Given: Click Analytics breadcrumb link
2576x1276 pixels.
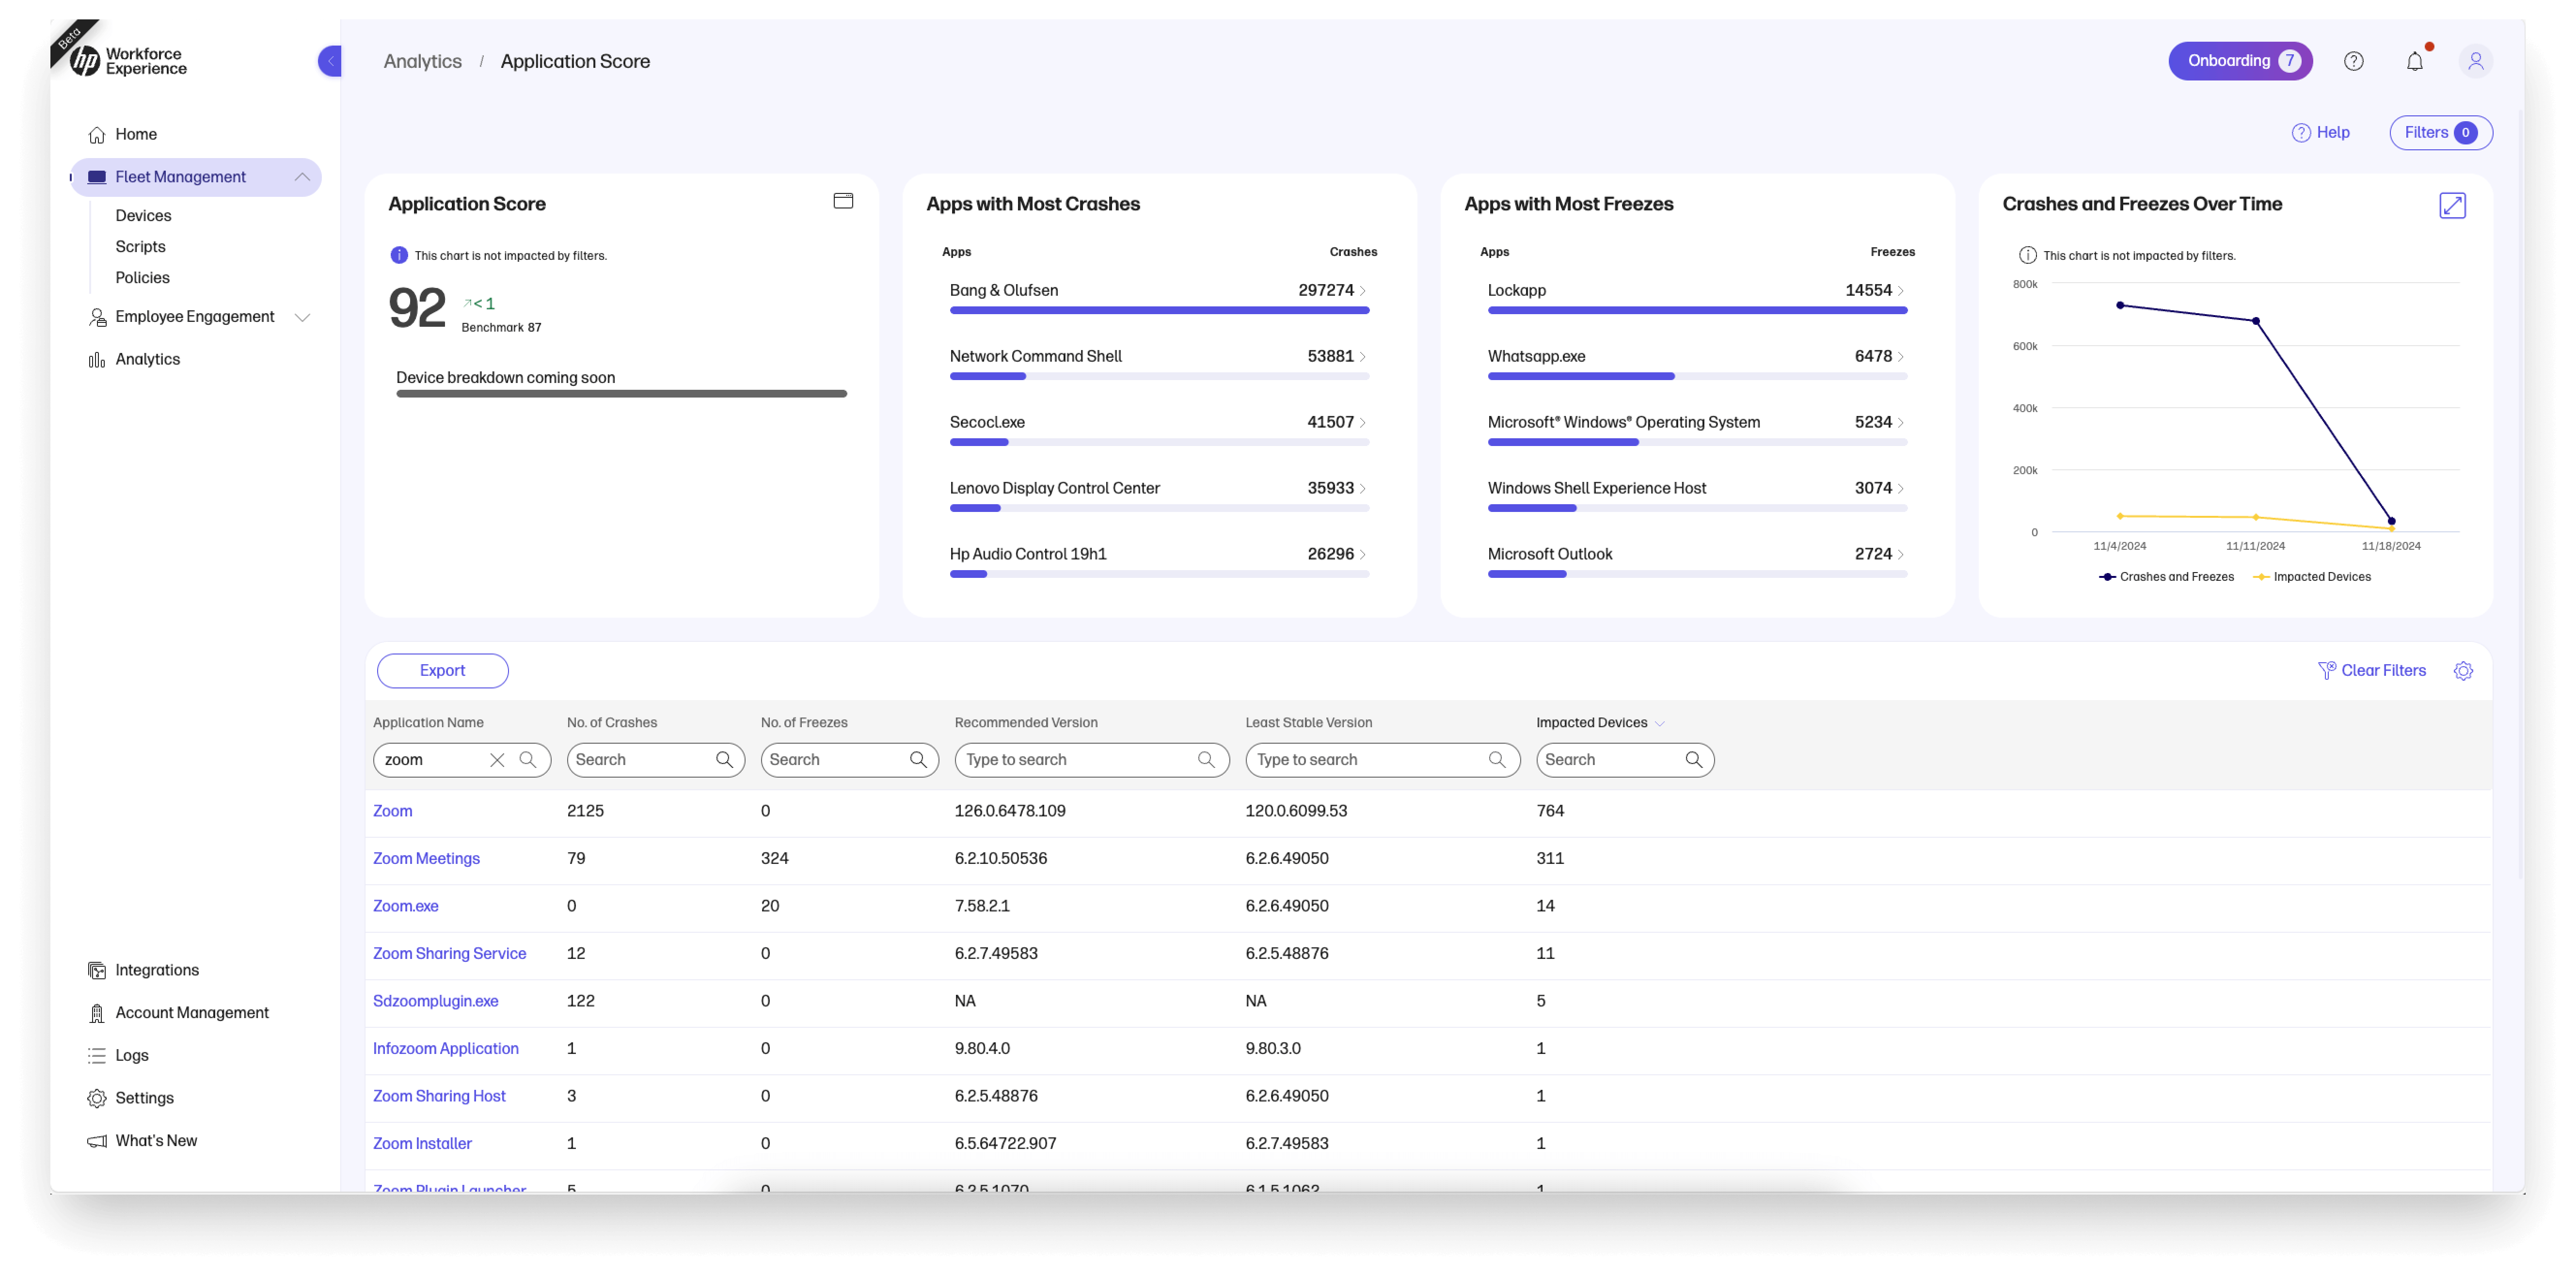Looking at the screenshot, I should click(x=423, y=61).
